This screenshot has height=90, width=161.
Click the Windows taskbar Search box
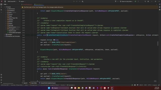click(x=60, y=88)
